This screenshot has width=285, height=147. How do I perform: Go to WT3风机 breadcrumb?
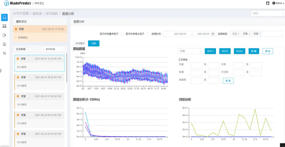52,14
